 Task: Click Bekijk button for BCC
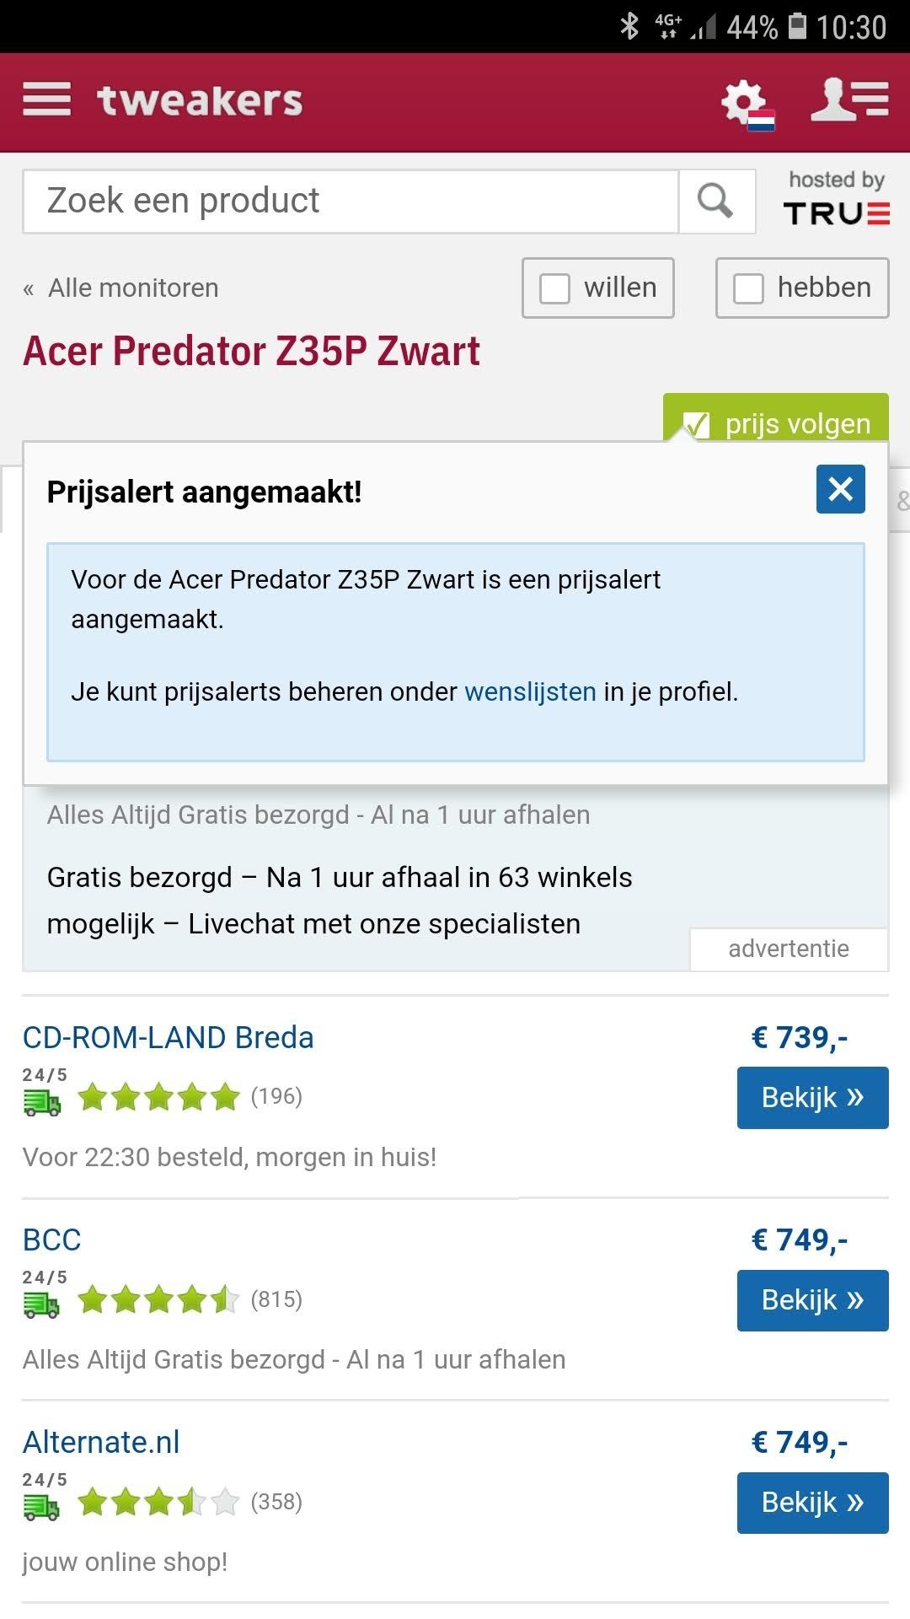812,1300
